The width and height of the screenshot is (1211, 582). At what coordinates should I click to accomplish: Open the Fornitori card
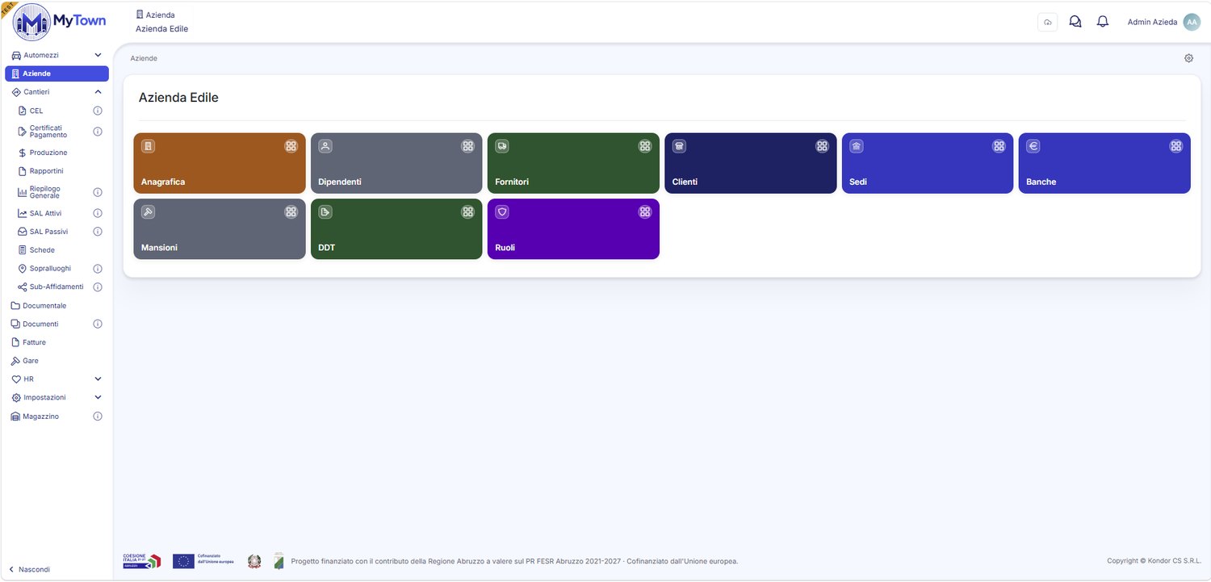573,163
